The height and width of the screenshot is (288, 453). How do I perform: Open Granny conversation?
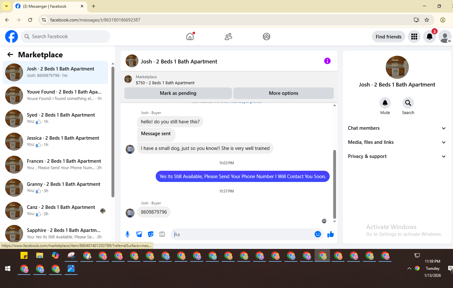coord(55,188)
